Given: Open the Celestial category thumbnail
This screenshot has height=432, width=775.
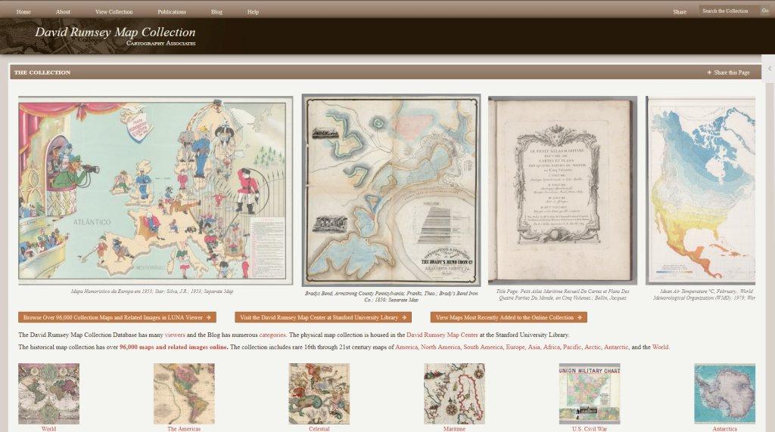Looking at the screenshot, I should (319, 394).
